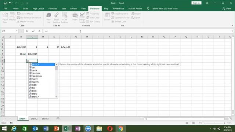Switch to the Home tab

[x=15, y=8]
